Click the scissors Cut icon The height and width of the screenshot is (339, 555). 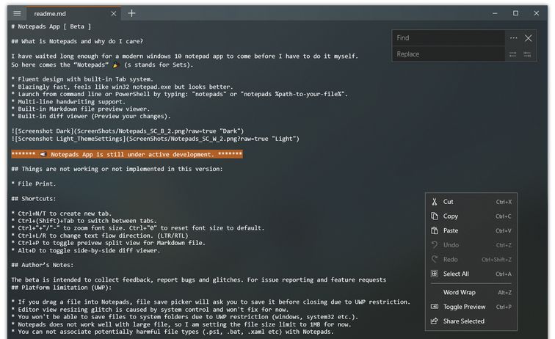coord(435,202)
